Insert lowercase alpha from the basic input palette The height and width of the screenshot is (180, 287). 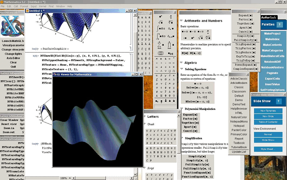pos(157,75)
